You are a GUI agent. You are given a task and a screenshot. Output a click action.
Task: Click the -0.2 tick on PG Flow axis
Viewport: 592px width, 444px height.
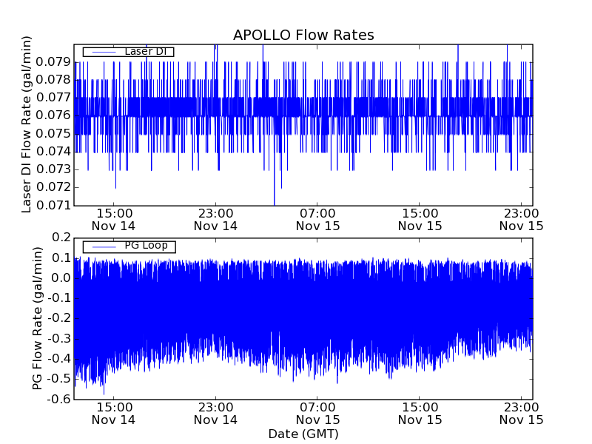coord(59,318)
